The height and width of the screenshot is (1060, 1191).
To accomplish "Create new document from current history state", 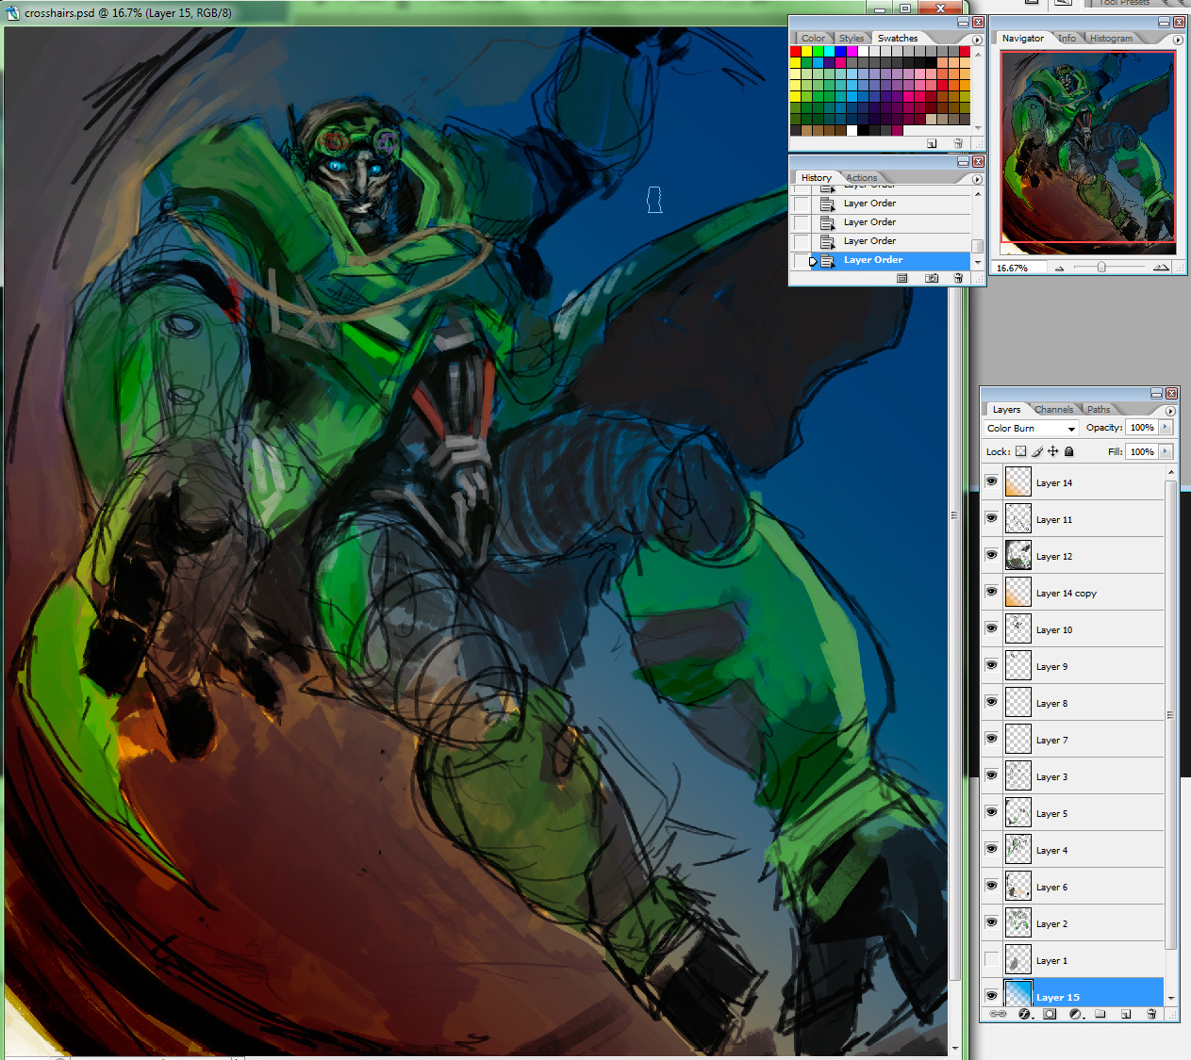I will tap(902, 278).
